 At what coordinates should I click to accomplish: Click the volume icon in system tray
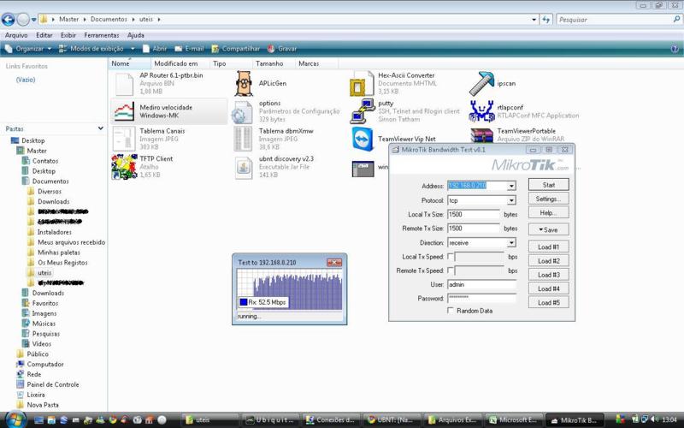click(x=654, y=419)
